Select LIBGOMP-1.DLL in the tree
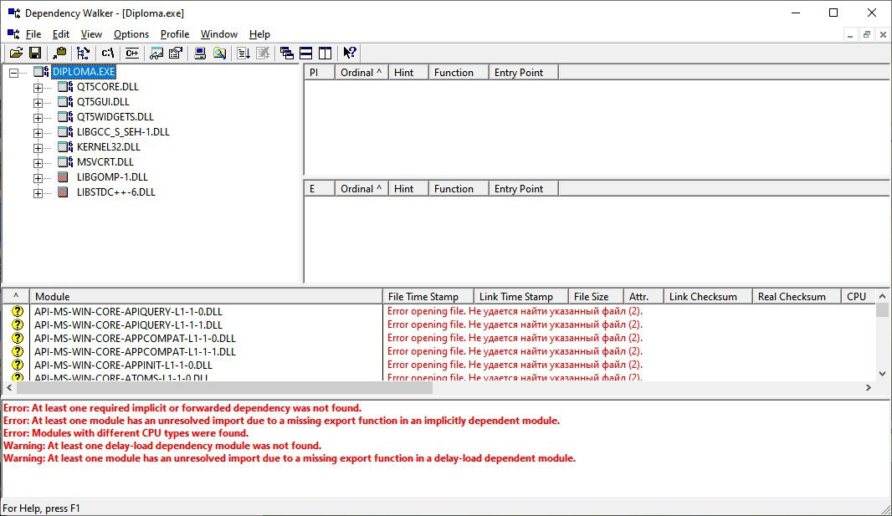892x516 pixels. (112, 176)
